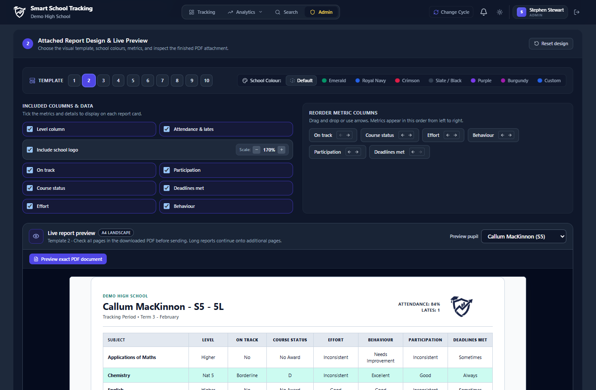Viewport: 596px width, 390px height.
Task: Move Deadlines met column left
Action: click(x=413, y=152)
